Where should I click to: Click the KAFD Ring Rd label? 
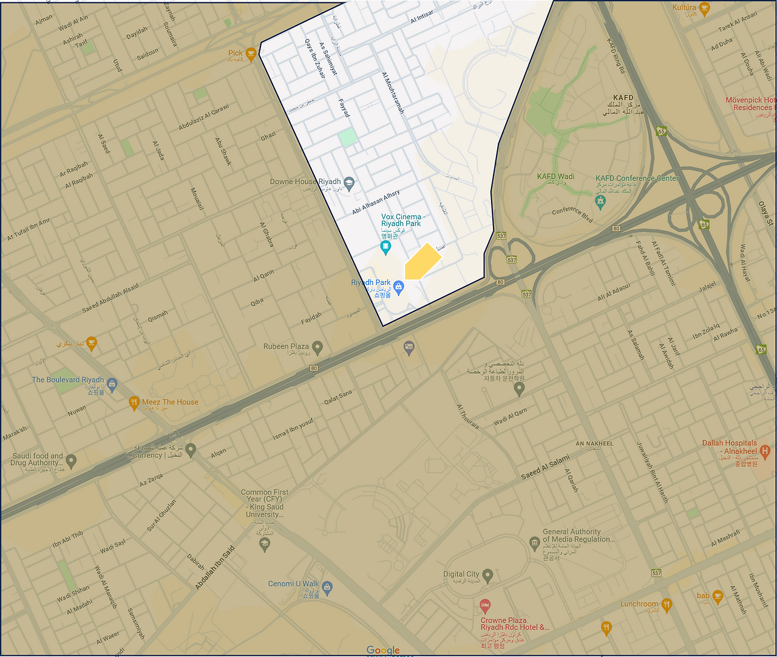616,56
